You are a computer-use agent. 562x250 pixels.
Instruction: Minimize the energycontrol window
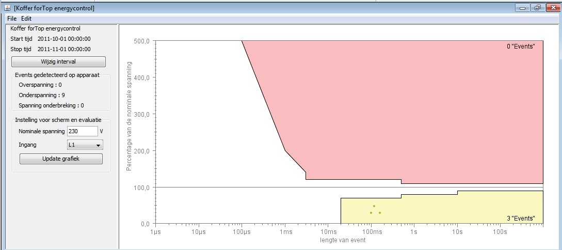pos(524,8)
